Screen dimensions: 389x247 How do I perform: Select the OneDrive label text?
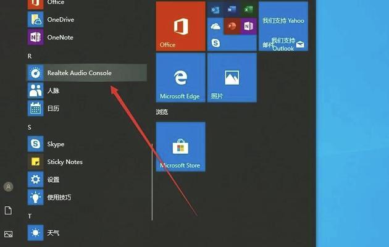(x=61, y=20)
